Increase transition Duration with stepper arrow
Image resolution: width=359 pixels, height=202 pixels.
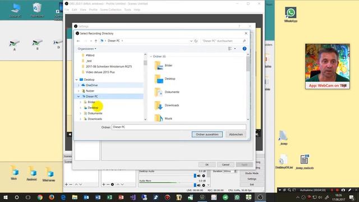235,171
